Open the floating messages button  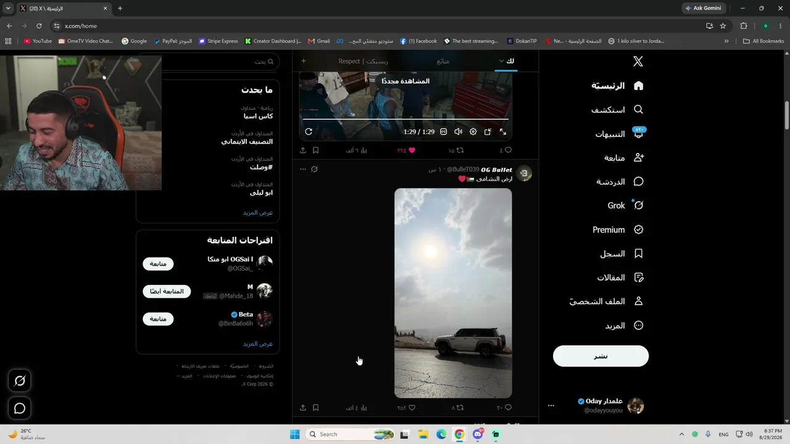(20, 408)
